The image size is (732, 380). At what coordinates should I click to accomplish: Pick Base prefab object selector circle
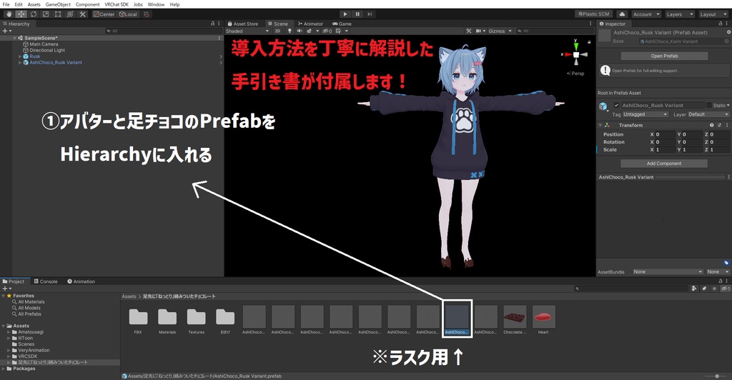click(x=726, y=41)
